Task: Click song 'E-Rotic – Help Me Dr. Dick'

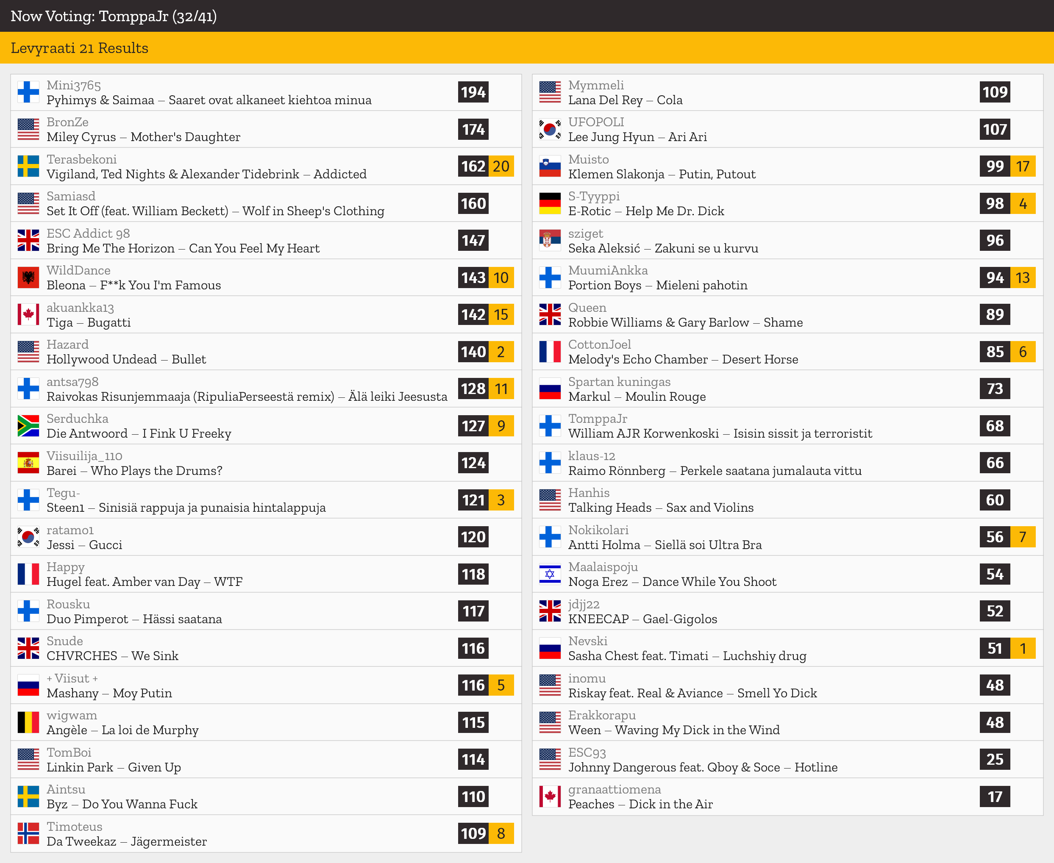Action: tap(646, 211)
